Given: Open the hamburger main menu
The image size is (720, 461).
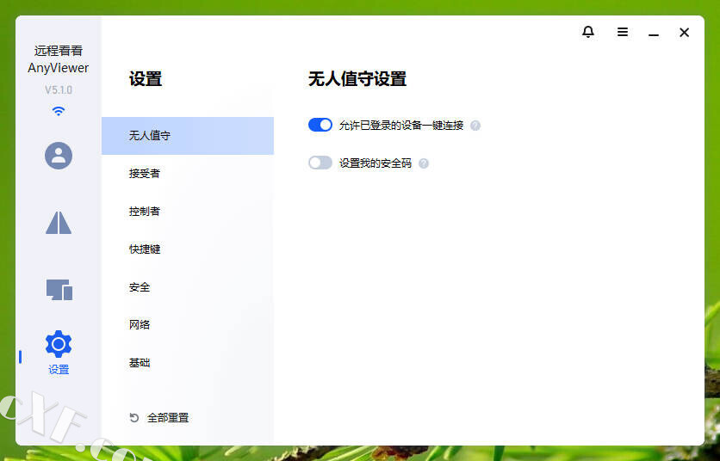Looking at the screenshot, I should [x=622, y=32].
